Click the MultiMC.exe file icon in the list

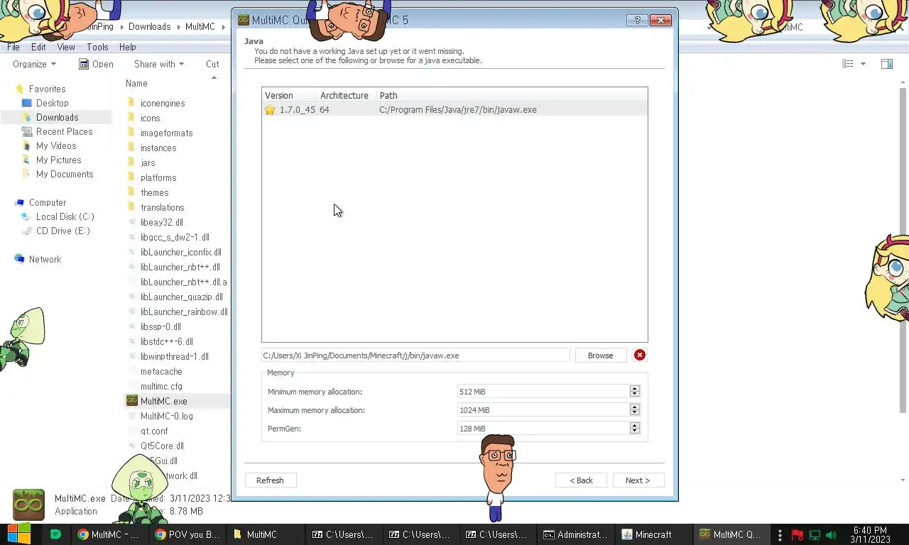click(131, 401)
